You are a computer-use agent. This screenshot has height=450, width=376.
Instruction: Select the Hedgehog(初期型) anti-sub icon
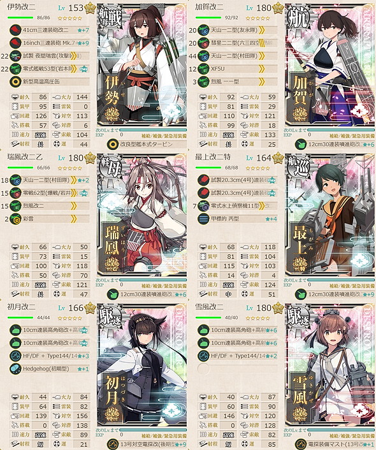15,369
